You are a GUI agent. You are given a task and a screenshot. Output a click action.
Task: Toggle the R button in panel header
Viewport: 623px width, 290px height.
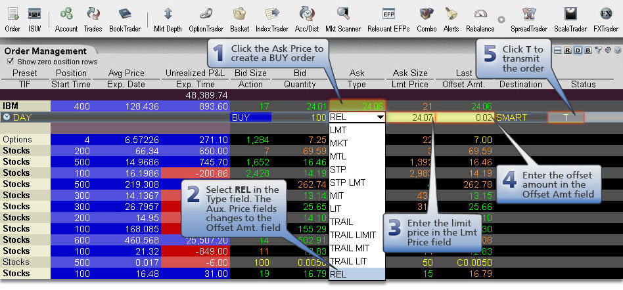[568, 50]
